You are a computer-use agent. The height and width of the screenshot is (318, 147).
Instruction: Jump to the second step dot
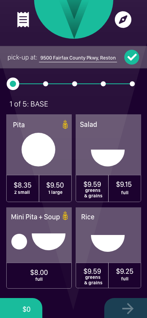46,84
